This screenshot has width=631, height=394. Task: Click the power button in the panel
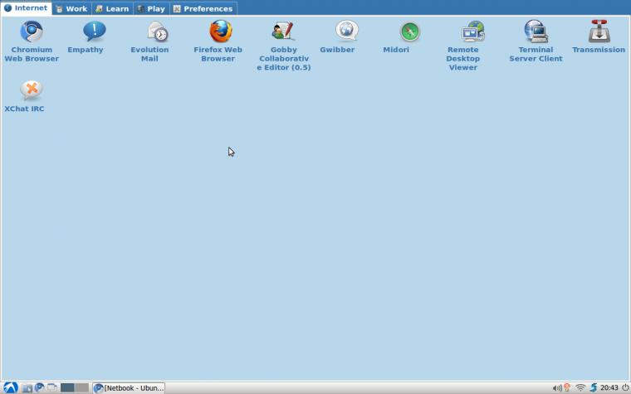click(624, 387)
